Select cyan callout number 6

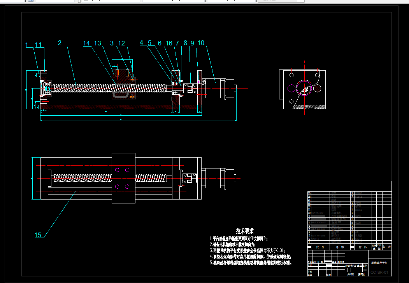pyautogui.click(x=160, y=43)
